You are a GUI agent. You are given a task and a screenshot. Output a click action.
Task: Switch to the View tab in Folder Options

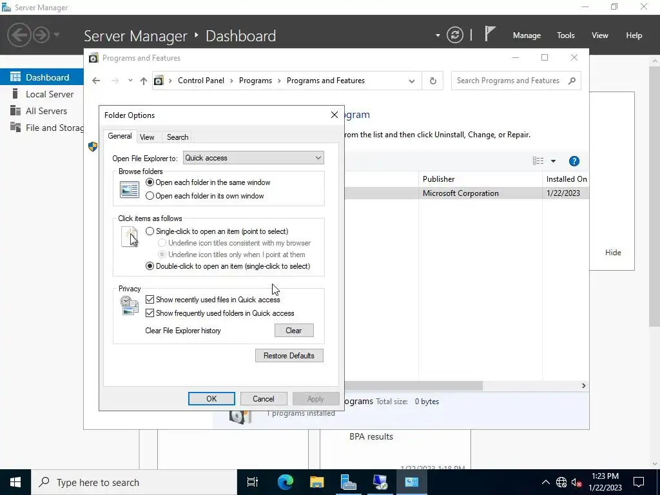click(147, 137)
